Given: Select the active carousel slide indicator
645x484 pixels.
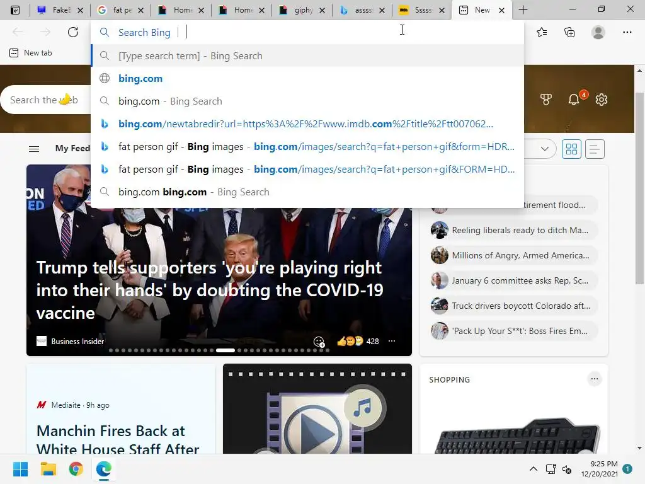Looking at the screenshot, I should pyautogui.click(x=225, y=350).
